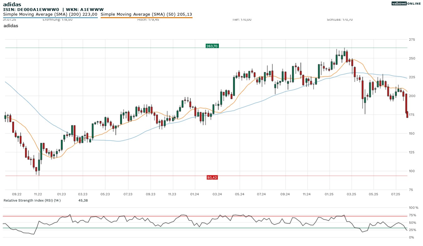Click the 05.23 date axis label
The image size is (423, 246).
coord(105,194)
